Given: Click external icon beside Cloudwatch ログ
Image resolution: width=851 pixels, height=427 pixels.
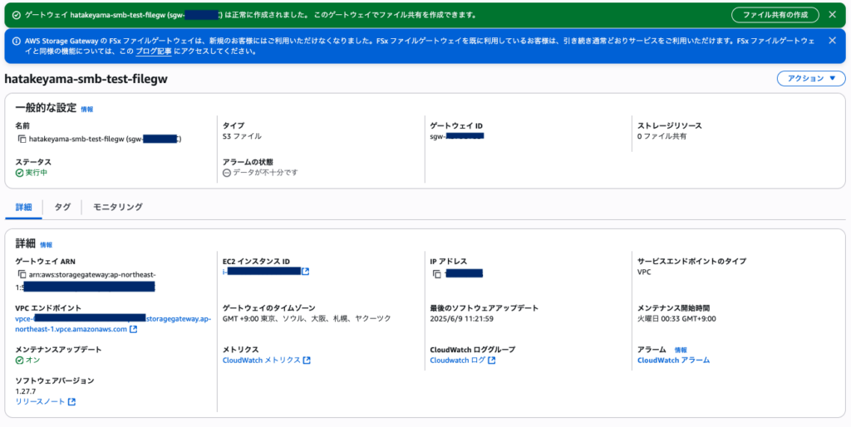Looking at the screenshot, I should tap(492, 361).
